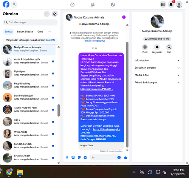This screenshot has height=178, width=189.
Task: Open the Wela Arsita chat
Action: [x=28, y=133]
